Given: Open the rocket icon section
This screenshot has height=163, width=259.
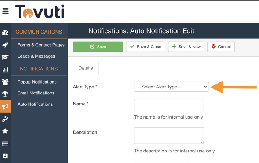Looking at the screenshot, I should coord(5,45).
